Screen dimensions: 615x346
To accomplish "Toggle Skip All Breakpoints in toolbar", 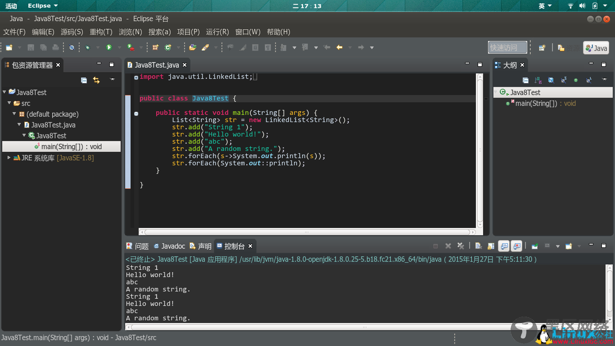I will pyautogui.click(x=72, y=47).
